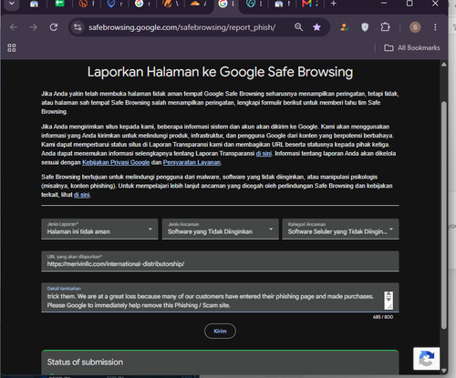This screenshot has width=456, height=378.
Task: Submit the report with Kirim button
Action: pos(220,331)
